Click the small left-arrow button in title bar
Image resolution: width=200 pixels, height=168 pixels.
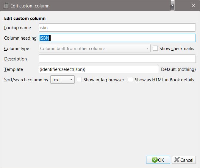[172, 6]
